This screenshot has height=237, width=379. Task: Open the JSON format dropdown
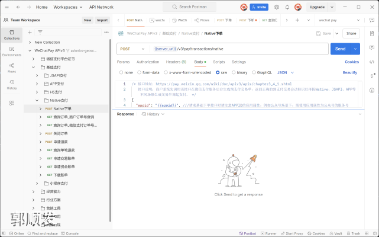(286, 72)
